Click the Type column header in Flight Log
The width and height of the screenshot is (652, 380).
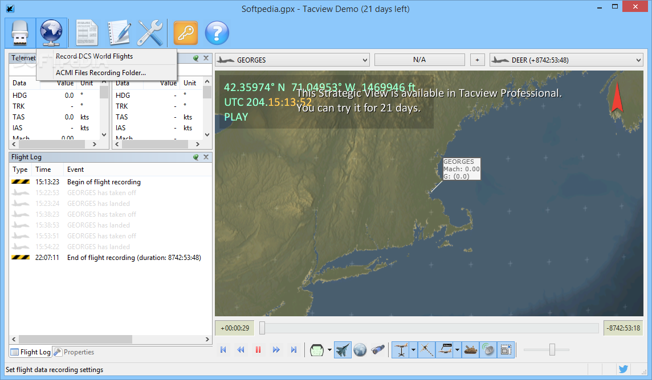coord(20,170)
